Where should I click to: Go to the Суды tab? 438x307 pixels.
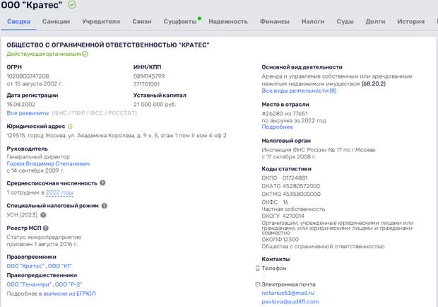345,21
